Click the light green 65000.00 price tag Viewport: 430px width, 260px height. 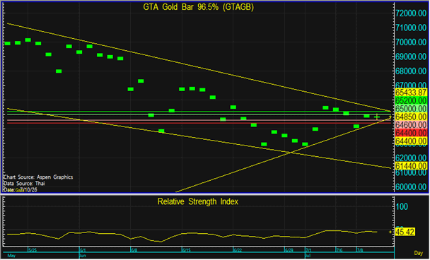411,109
